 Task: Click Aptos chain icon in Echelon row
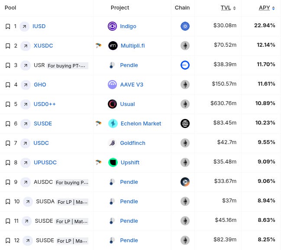[x=185, y=124]
